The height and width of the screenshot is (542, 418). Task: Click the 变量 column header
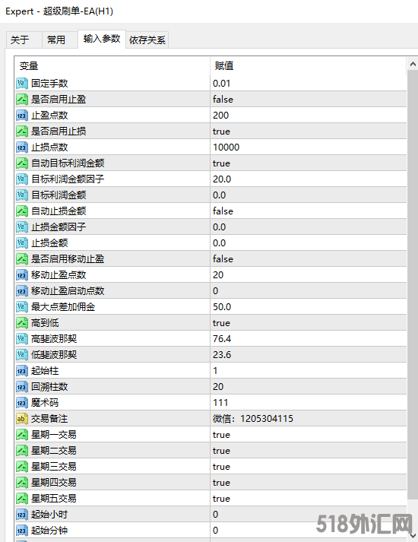[x=112, y=65]
